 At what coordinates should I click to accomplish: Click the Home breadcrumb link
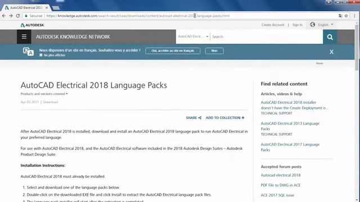pos(319,63)
